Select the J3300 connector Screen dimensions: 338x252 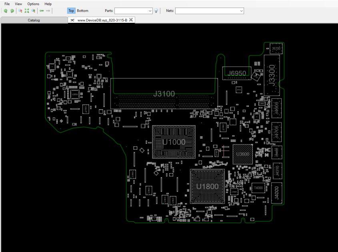point(272,75)
